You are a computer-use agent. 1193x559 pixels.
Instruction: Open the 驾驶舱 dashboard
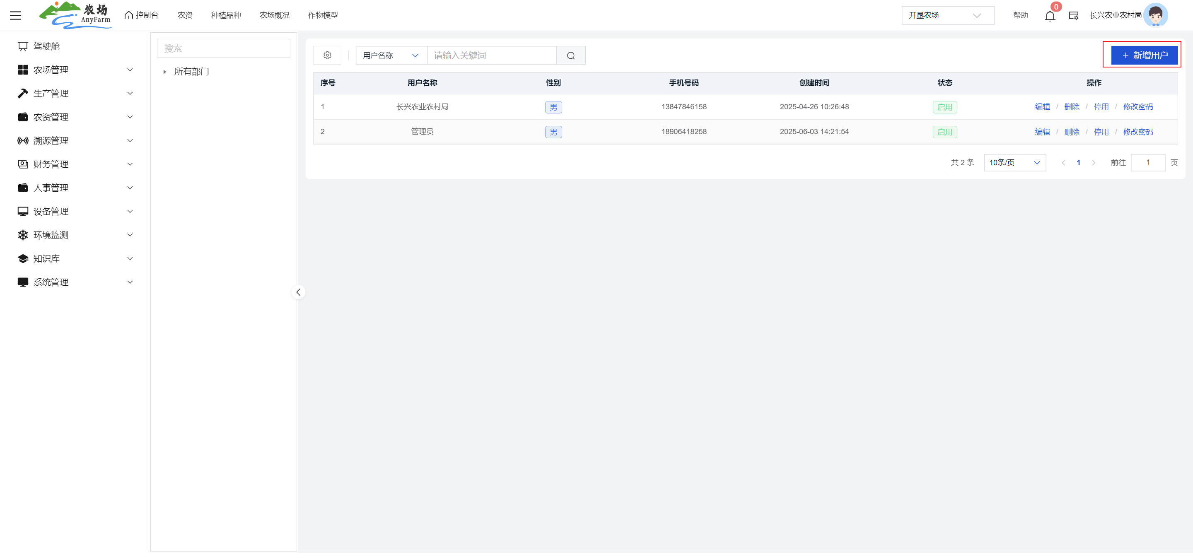[x=46, y=46]
